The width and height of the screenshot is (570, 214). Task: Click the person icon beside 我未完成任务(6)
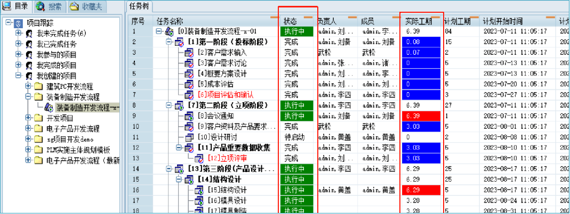(29, 34)
